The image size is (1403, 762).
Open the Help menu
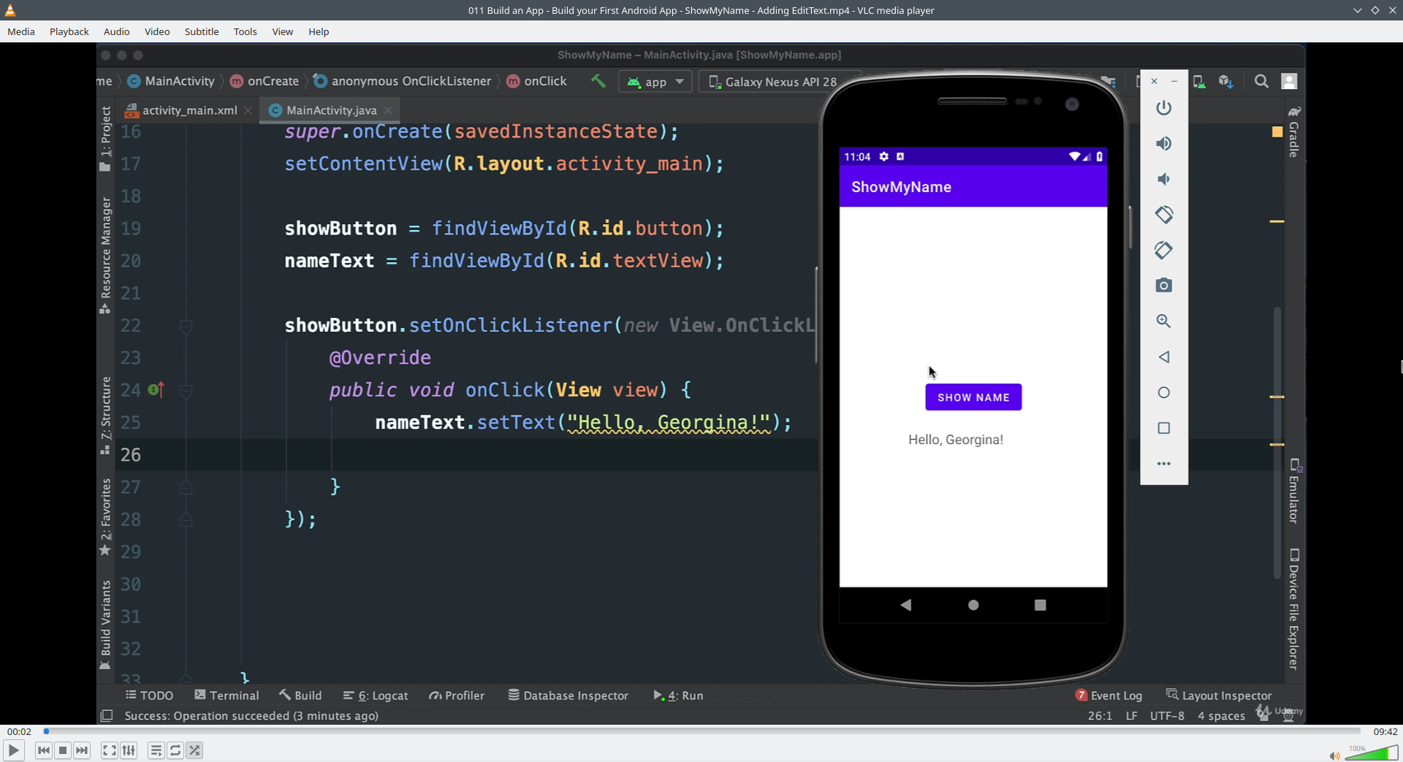pyautogui.click(x=319, y=31)
